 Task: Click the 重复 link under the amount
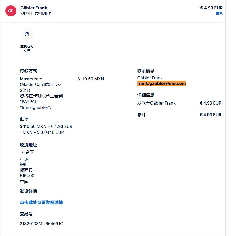pos(219,13)
